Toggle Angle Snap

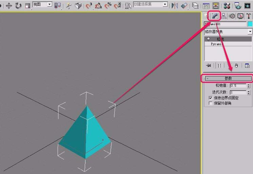(x=98, y=6)
